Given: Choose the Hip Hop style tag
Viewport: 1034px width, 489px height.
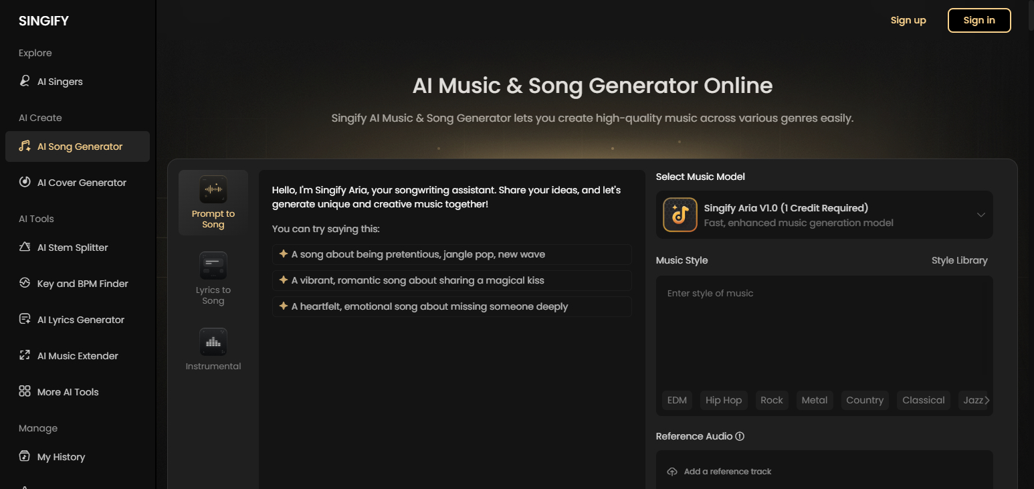Looking at the screenshot, I should tap(724, 399).
